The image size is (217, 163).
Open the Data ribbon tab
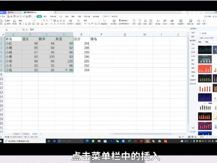click(x=67, y=16)
